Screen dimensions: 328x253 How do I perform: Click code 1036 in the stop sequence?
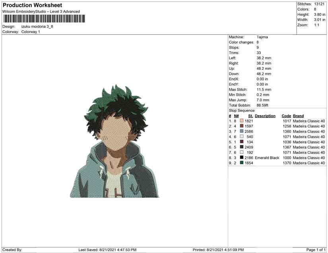tap(287, 142)
